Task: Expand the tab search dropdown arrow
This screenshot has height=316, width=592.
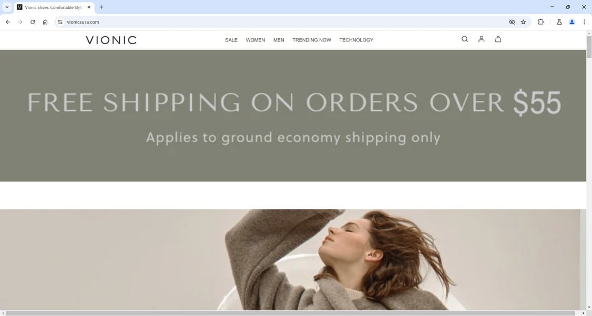Action: [7, 7]
